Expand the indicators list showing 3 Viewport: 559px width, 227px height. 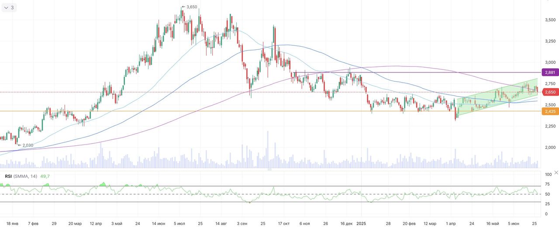point(9,7)
